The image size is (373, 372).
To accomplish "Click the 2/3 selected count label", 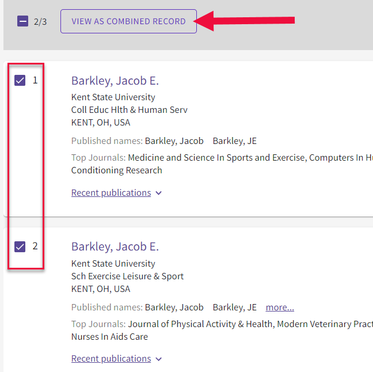I will click(40, 22).
